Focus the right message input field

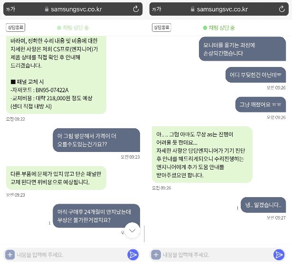[x=217, y=255]
